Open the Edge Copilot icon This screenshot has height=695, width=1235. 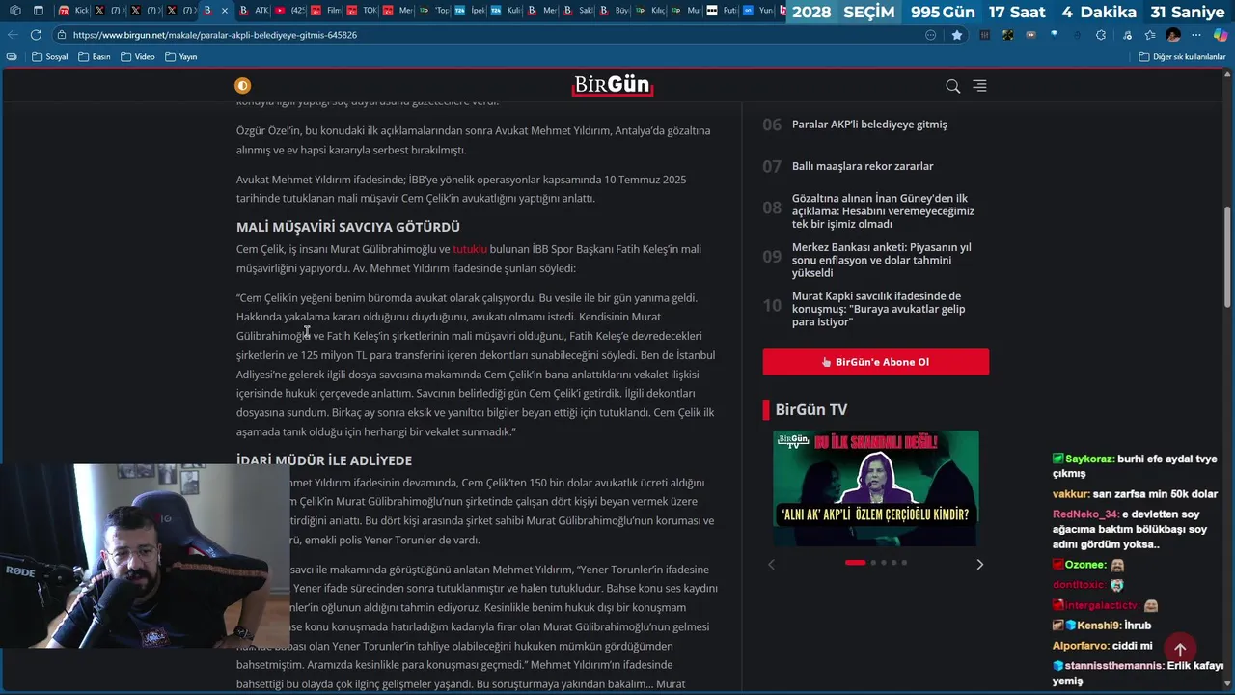tap(1220, 35)
